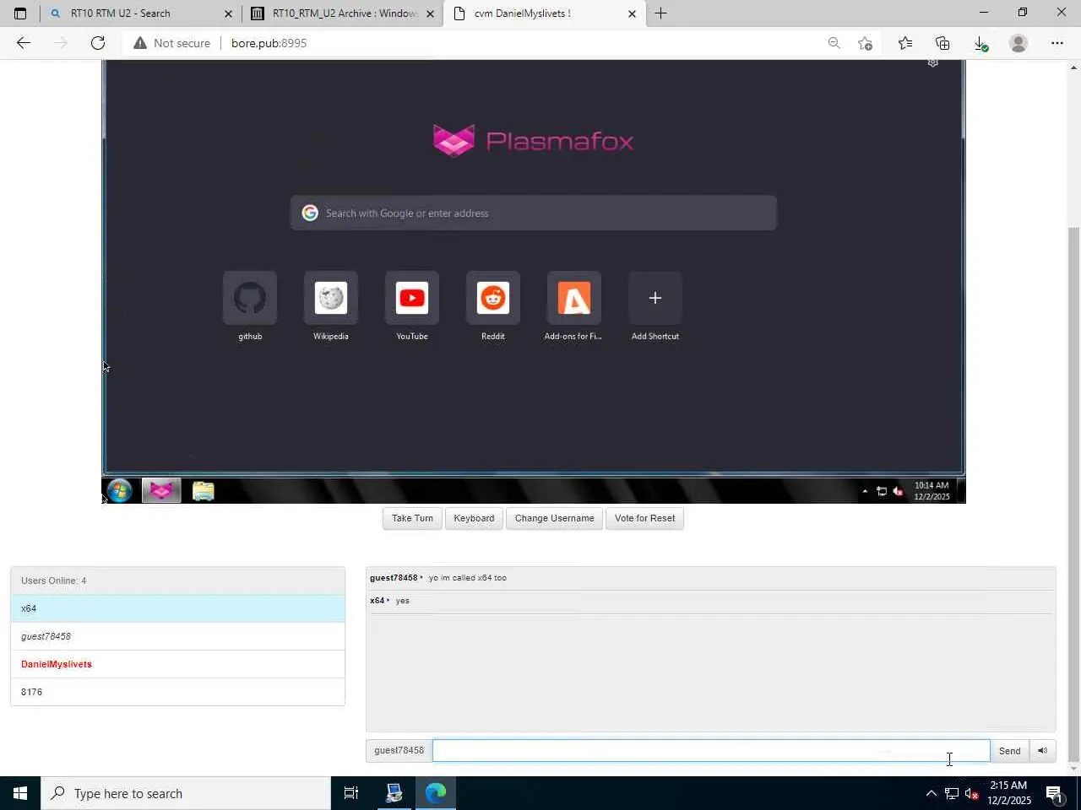Viewport: 1081px width, 810px height.
Task: Show hidden tray icons in the VM
Action: click(865, 491)
